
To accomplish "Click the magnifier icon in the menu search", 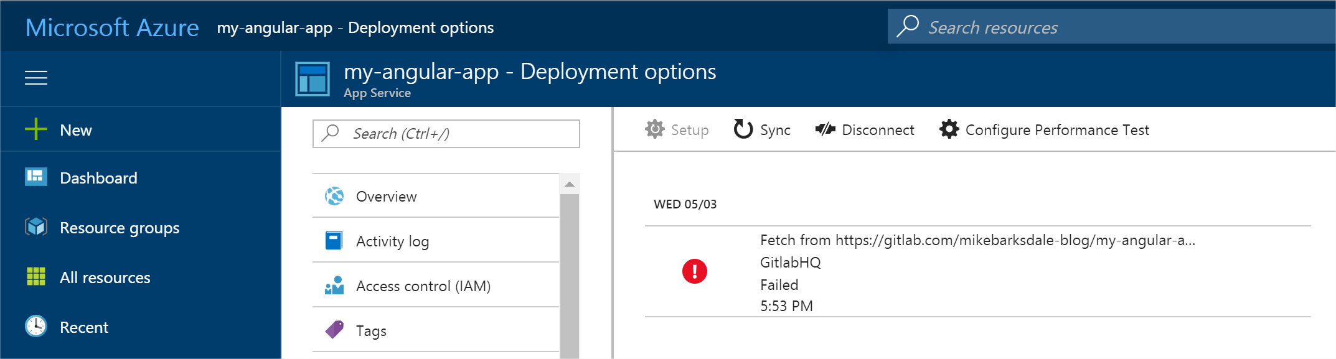I will tap(330, 133).
